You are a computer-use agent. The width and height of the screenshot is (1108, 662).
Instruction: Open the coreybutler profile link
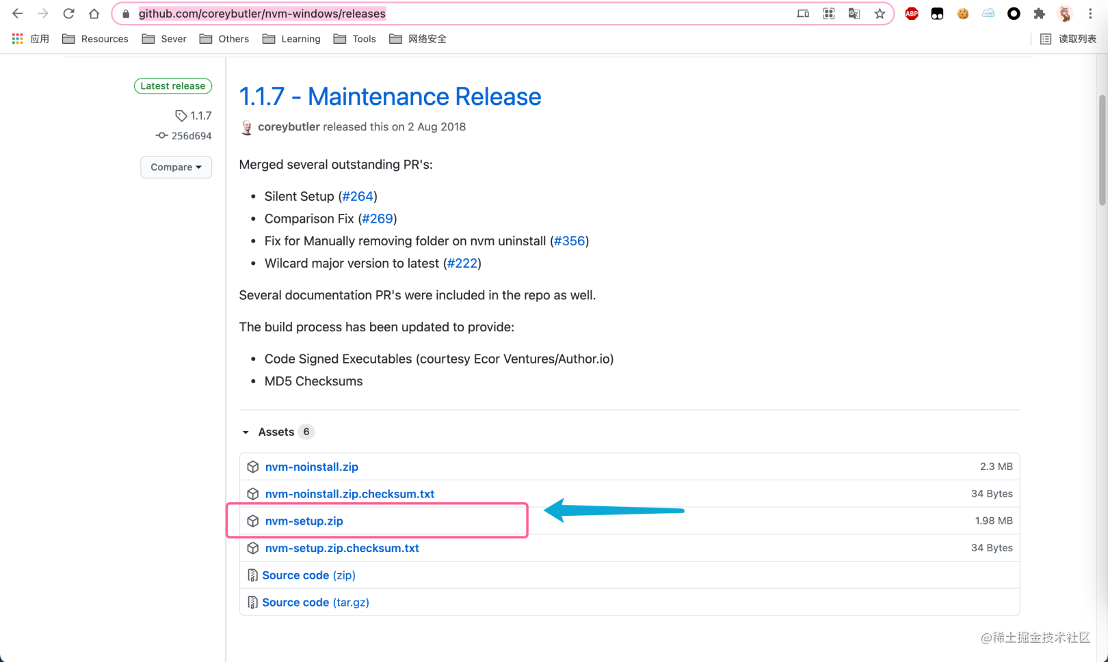[x=289, y=127]
